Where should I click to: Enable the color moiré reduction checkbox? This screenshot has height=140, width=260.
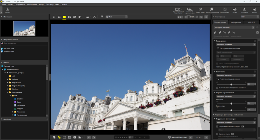[x=217, y=126]
